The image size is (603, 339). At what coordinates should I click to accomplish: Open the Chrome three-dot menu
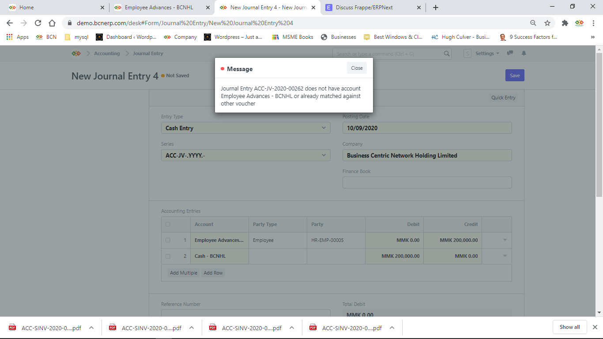[594, 23]
